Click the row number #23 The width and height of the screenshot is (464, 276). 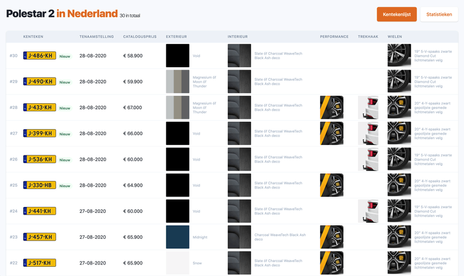(13, 237)
